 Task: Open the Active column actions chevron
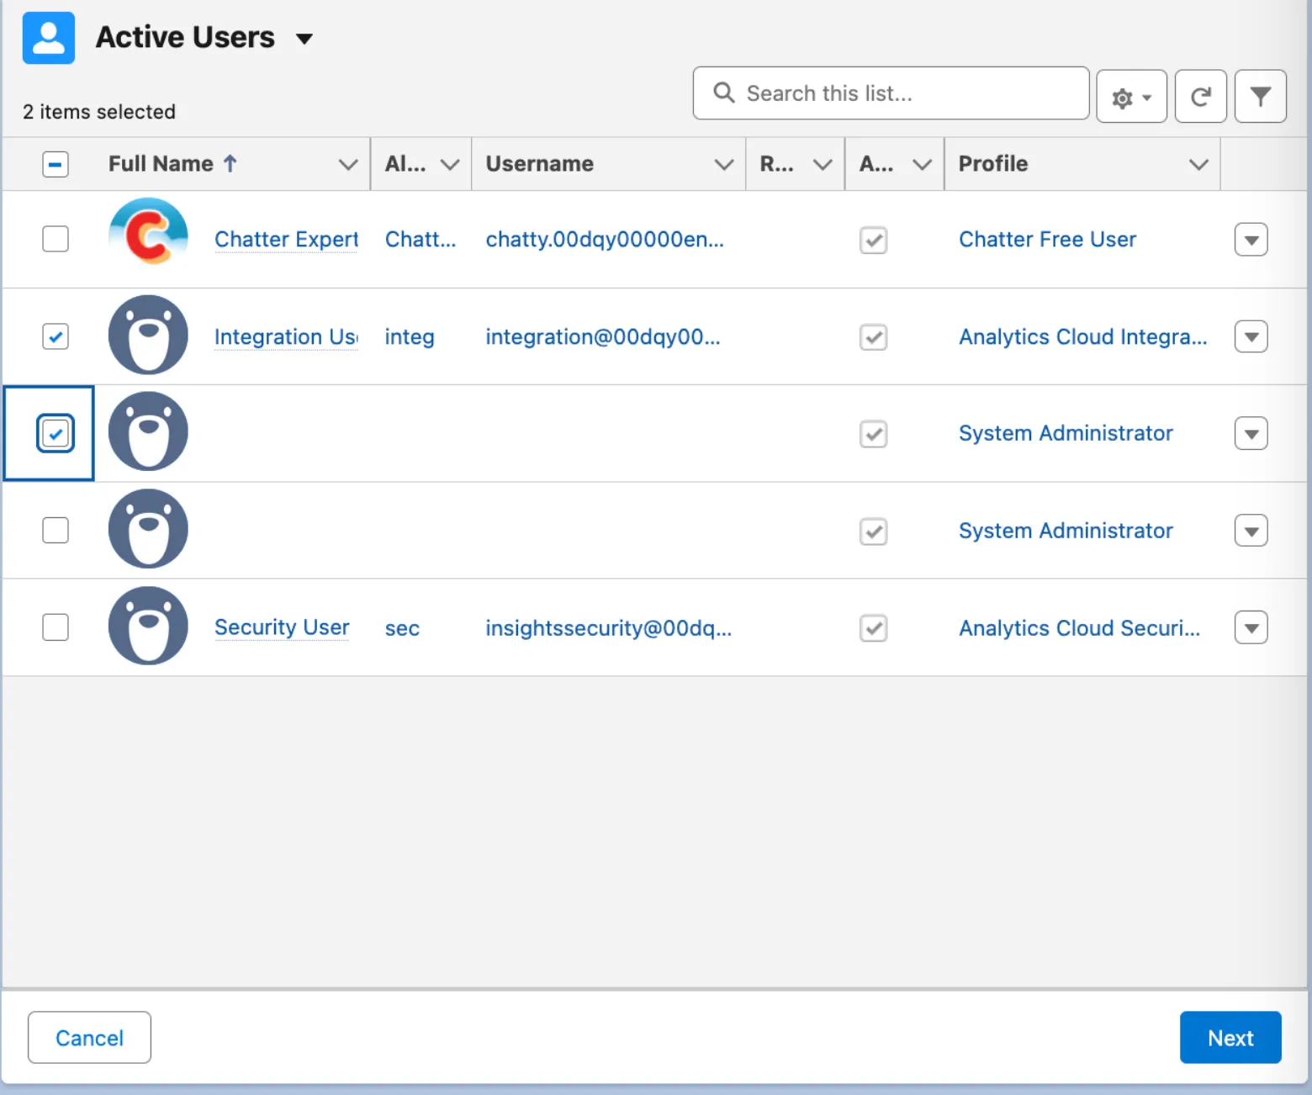click(x=923, y=165)
